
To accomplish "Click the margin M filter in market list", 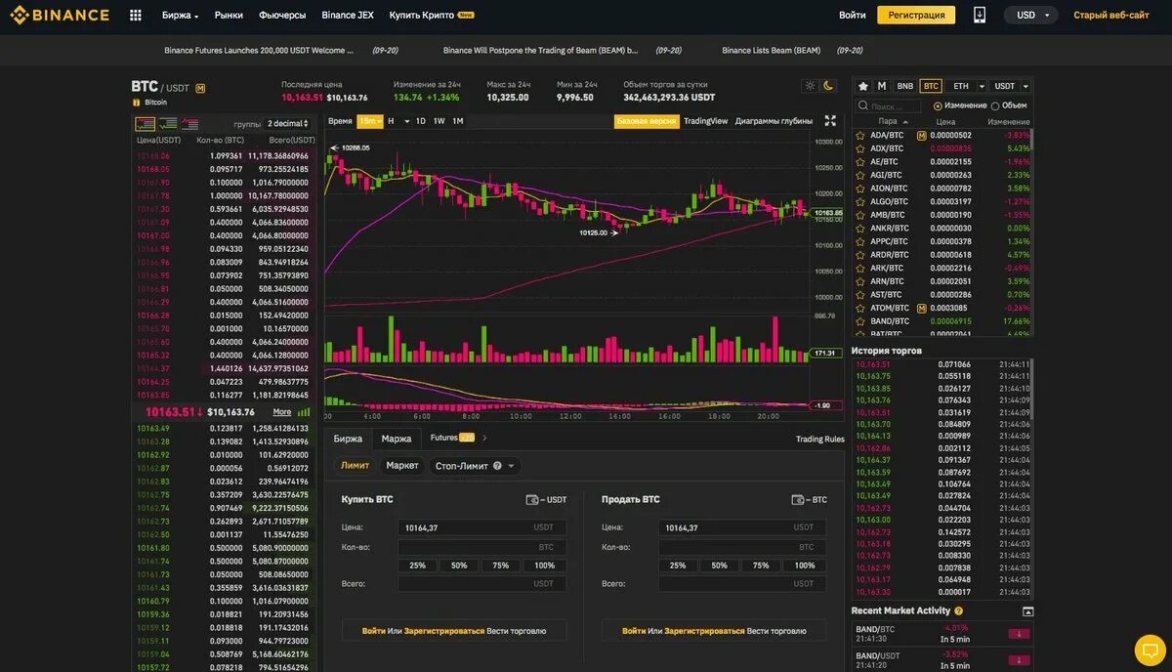I will [882, 86].
